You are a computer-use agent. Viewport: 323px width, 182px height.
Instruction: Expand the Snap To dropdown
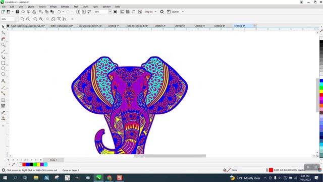155,12
